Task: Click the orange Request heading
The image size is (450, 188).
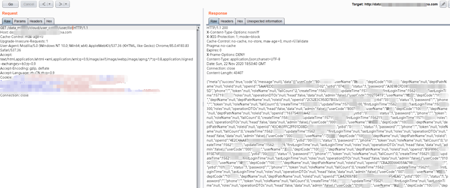Action: tap(10, 13)
